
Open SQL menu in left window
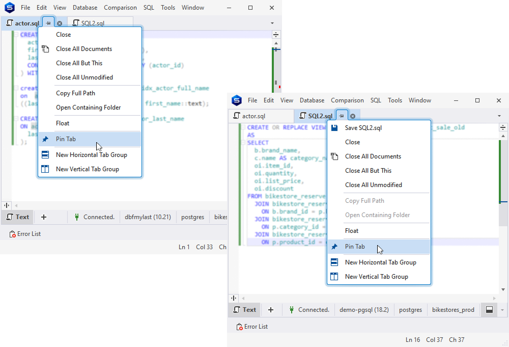coord(149,8)
